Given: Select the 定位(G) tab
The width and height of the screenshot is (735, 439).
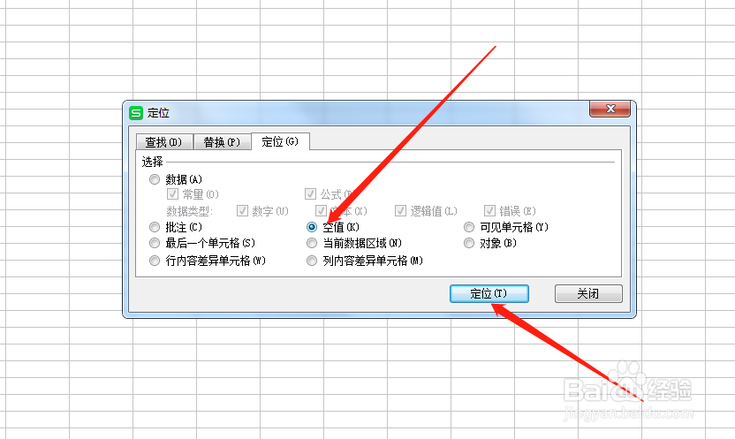Looking at the screenshot, I should pyautogui.click(x=280, y=141).
